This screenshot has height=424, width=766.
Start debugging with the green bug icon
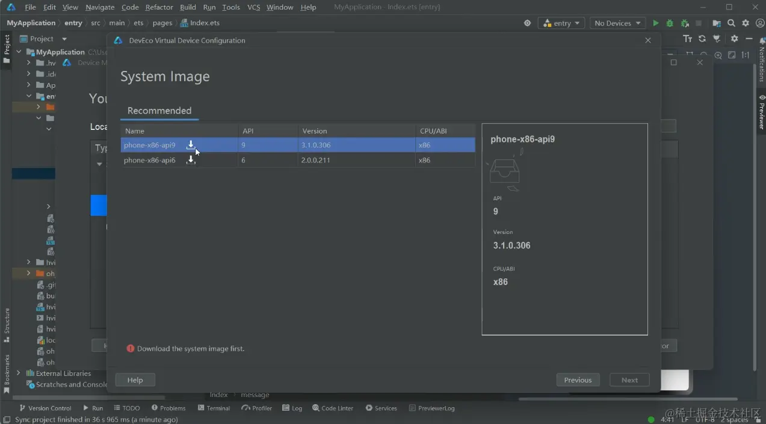point(670,23)
